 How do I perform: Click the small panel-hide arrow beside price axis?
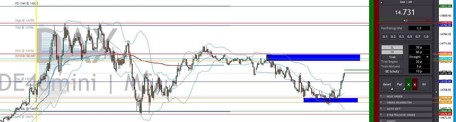pyautogui.click(x=436, y=92)
